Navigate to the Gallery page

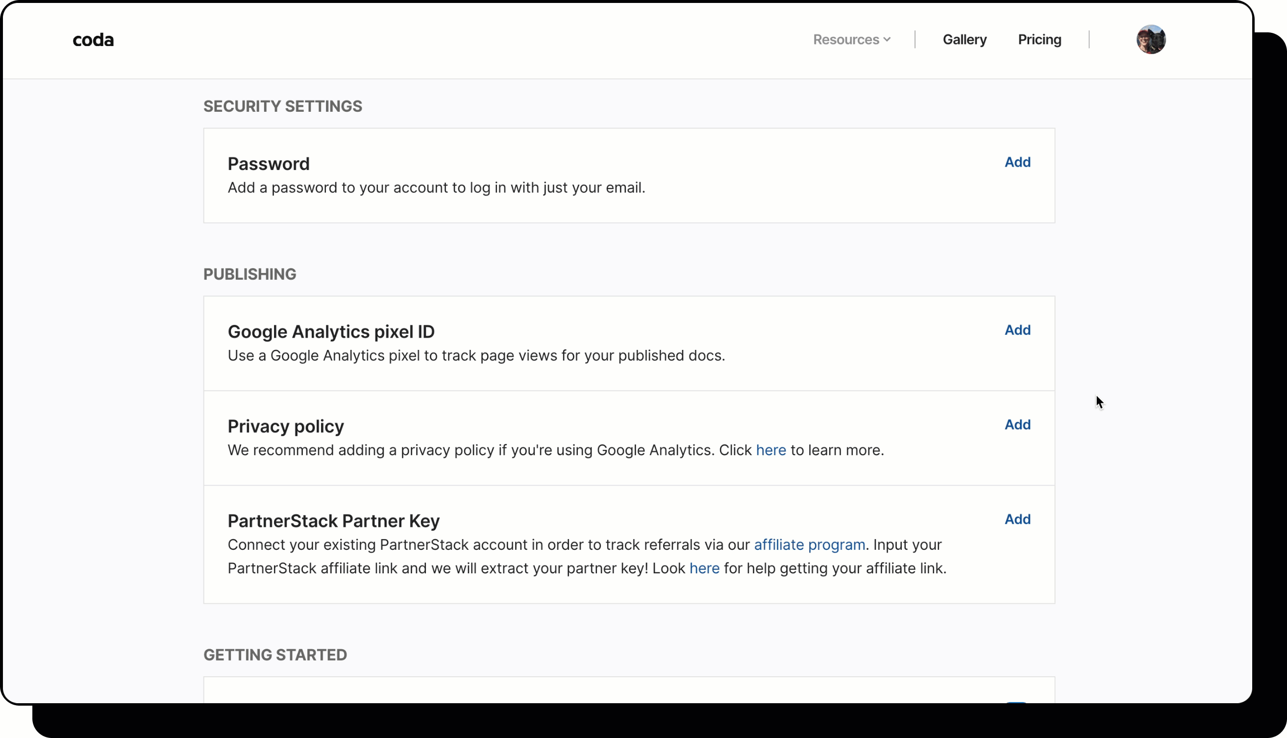pyautogui.click(x=964, y=39)
